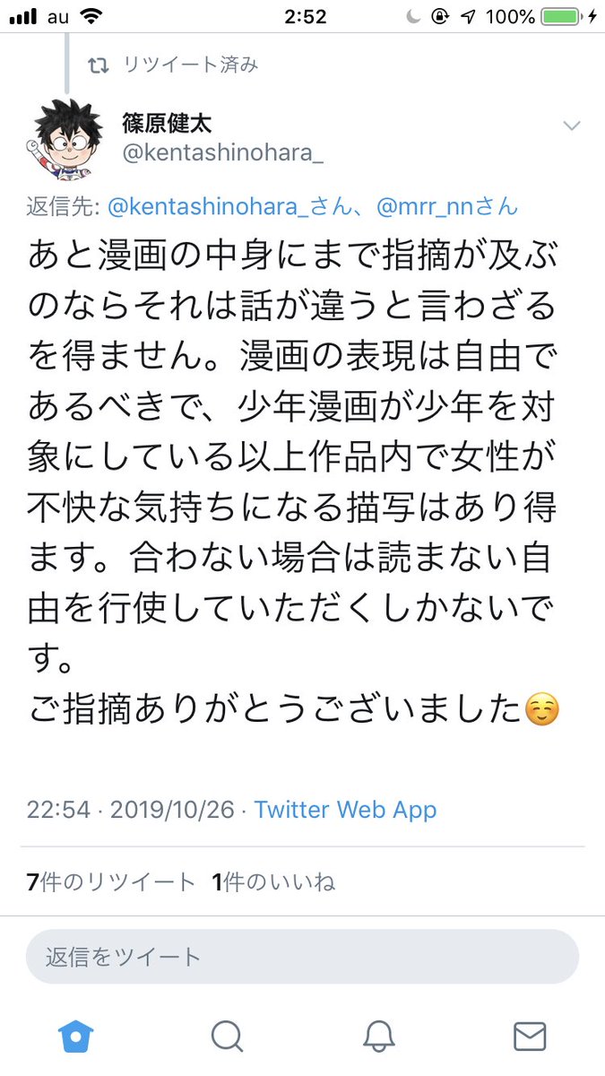The width and height of the screenshot is (605, 1076).
Task: Tap the smiling emoji in tweet
Action: (541, 711)
